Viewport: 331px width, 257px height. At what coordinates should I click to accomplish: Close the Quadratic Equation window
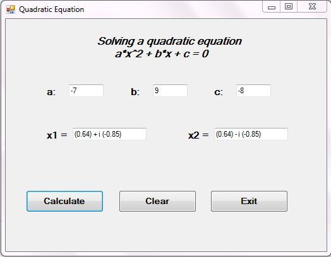click(312, 7)
